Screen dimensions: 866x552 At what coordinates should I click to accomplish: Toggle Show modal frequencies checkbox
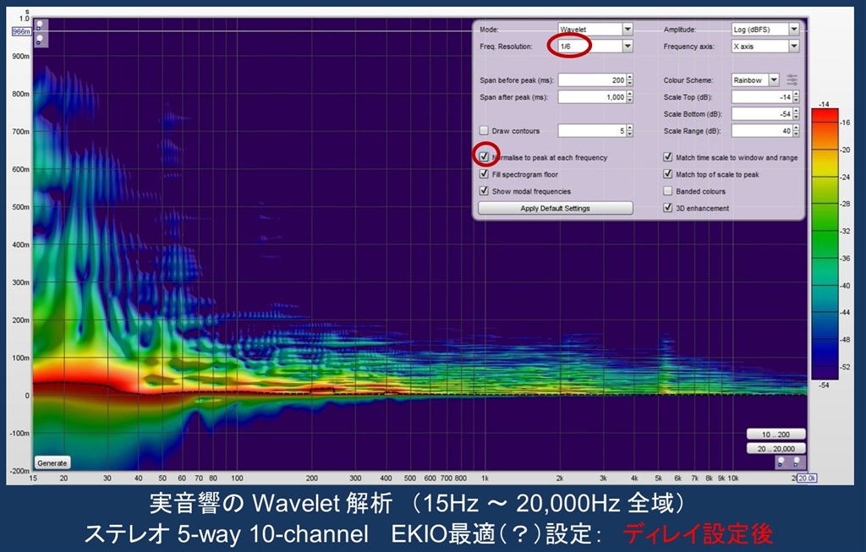(x=485, y=191)
